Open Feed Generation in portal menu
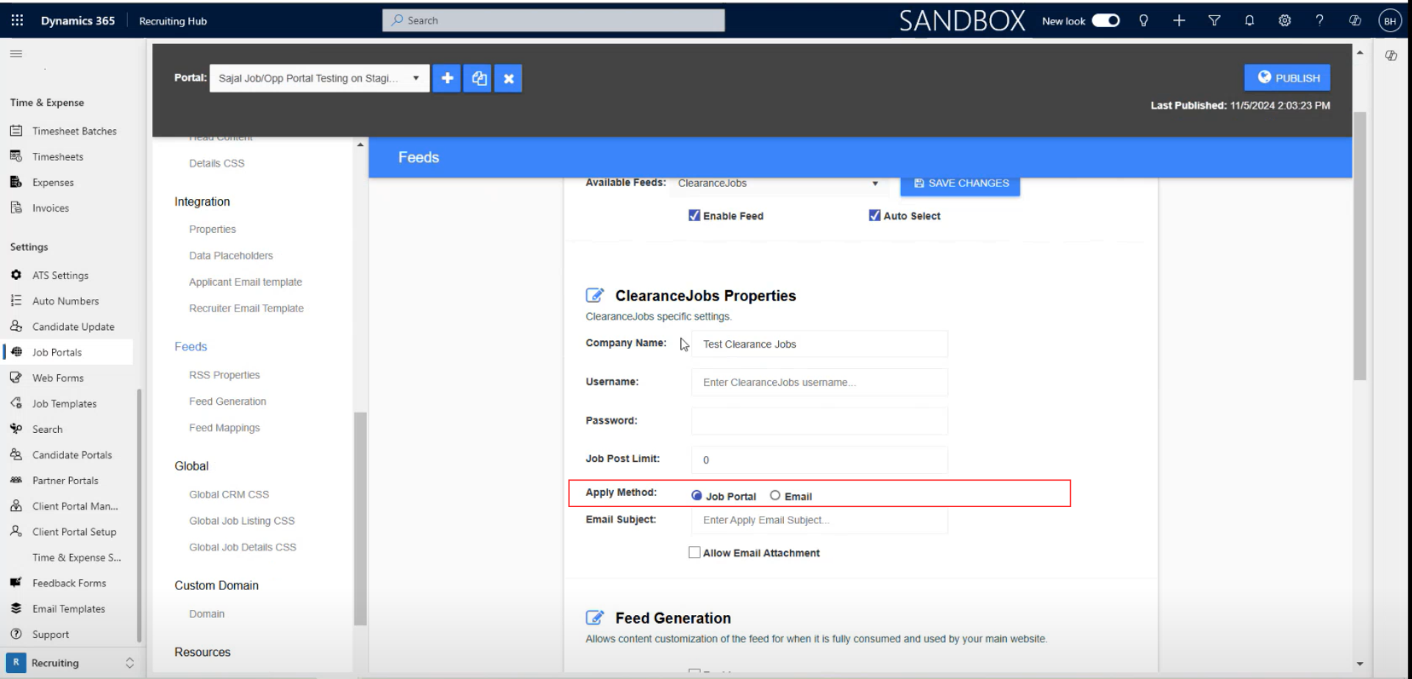 [x=227, y=401]
